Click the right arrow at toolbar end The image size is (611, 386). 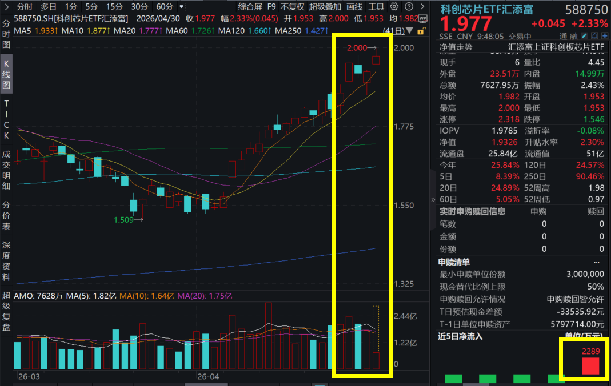pyautogui.click(x=422, y=6)
